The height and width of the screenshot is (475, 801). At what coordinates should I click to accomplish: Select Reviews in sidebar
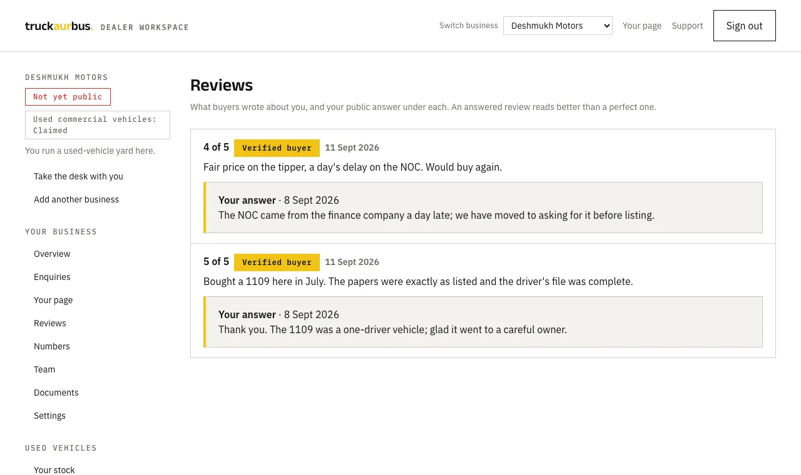[50, 323]
